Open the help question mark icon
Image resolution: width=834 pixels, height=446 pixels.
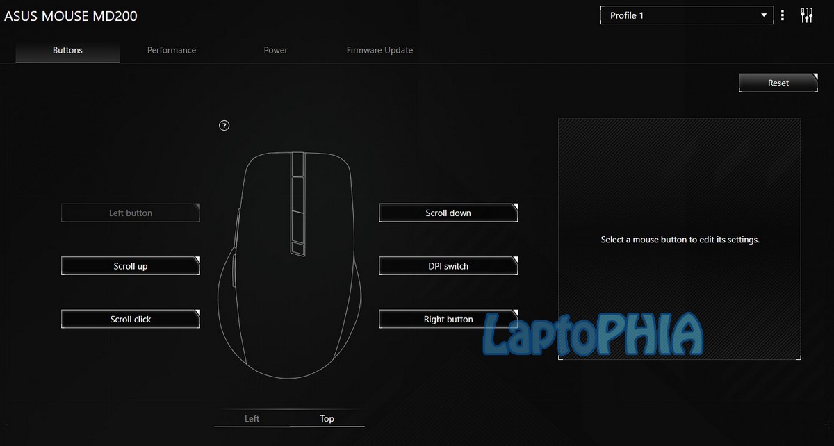224,126
